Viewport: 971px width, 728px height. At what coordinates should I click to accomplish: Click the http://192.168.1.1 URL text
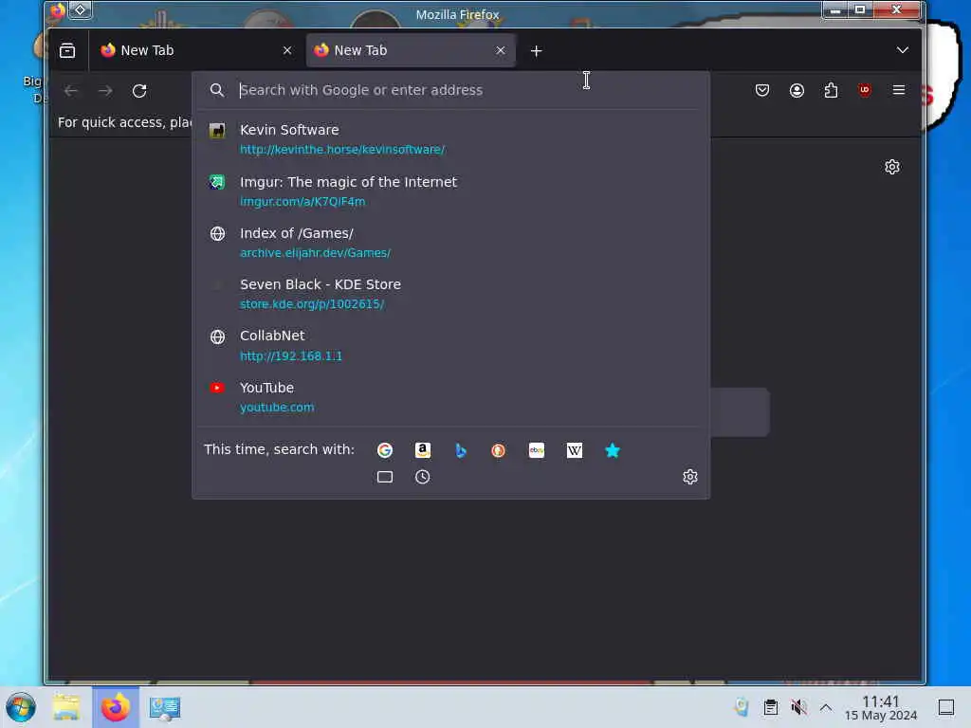click(291, 356)
